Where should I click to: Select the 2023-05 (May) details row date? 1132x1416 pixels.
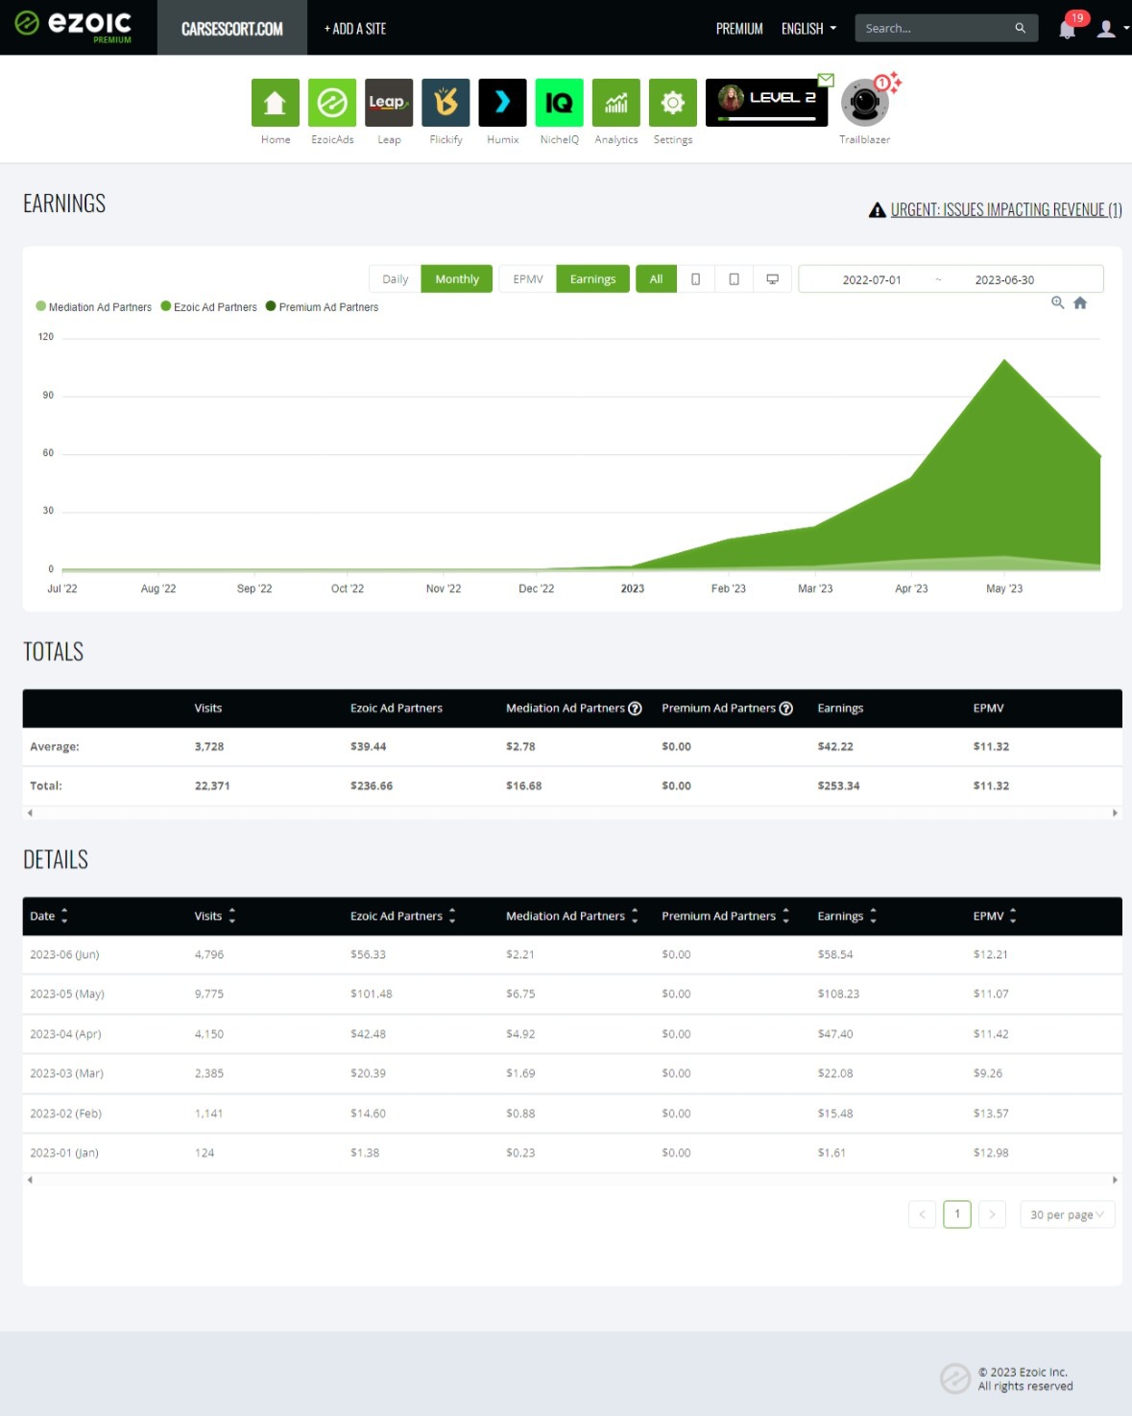(67, 994)
